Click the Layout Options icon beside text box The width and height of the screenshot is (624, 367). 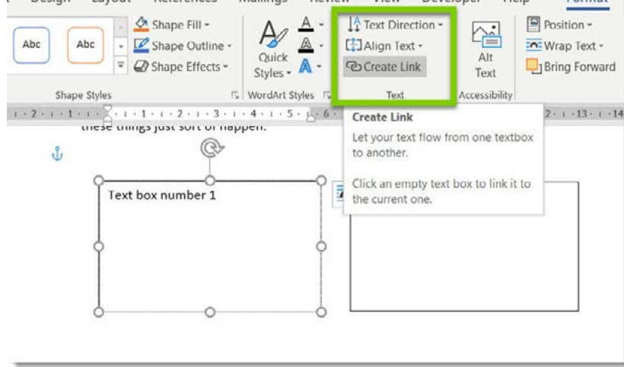click(339, 195)
